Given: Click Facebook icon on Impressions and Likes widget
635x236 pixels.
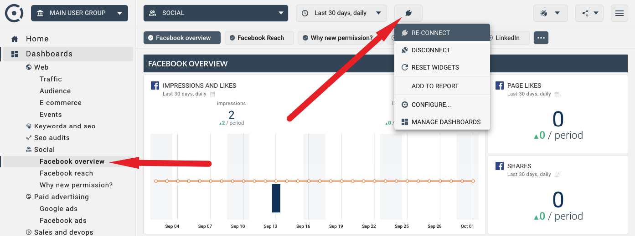Looking at the screenshot, I should pos(155,85).
